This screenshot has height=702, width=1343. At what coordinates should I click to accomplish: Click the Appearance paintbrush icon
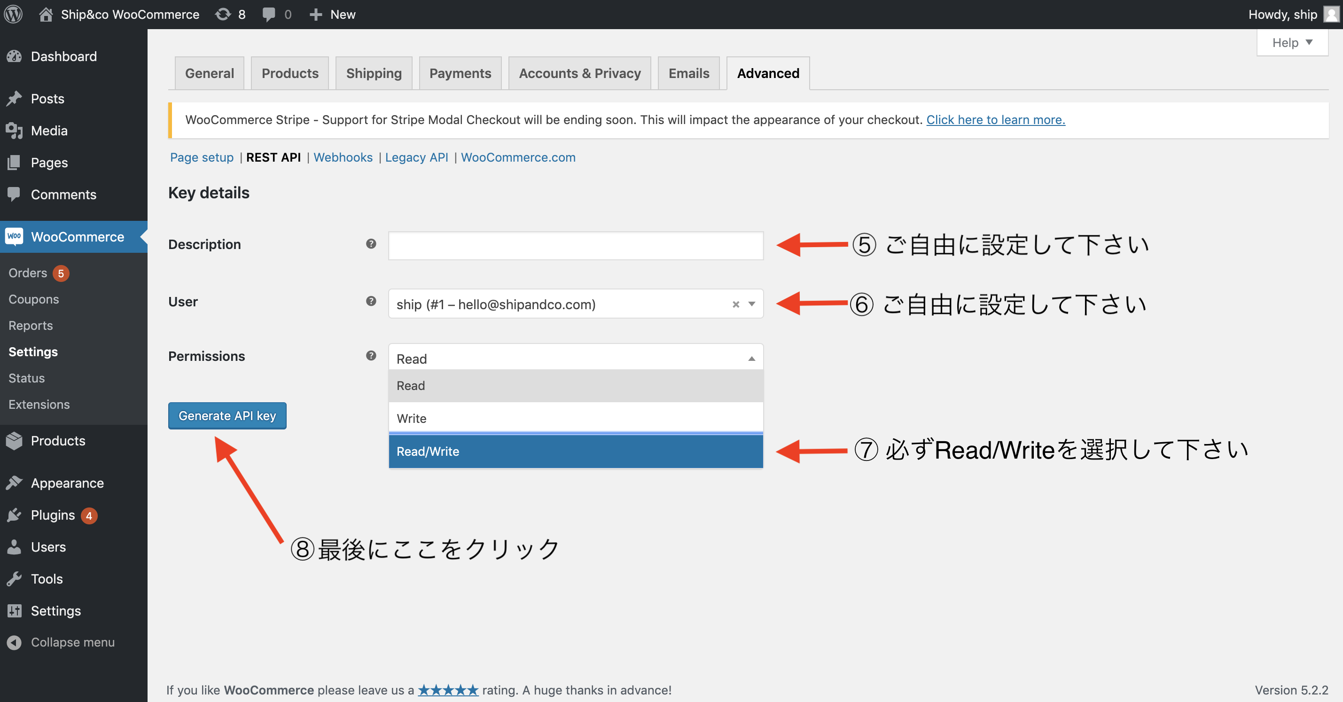(14, 483)
